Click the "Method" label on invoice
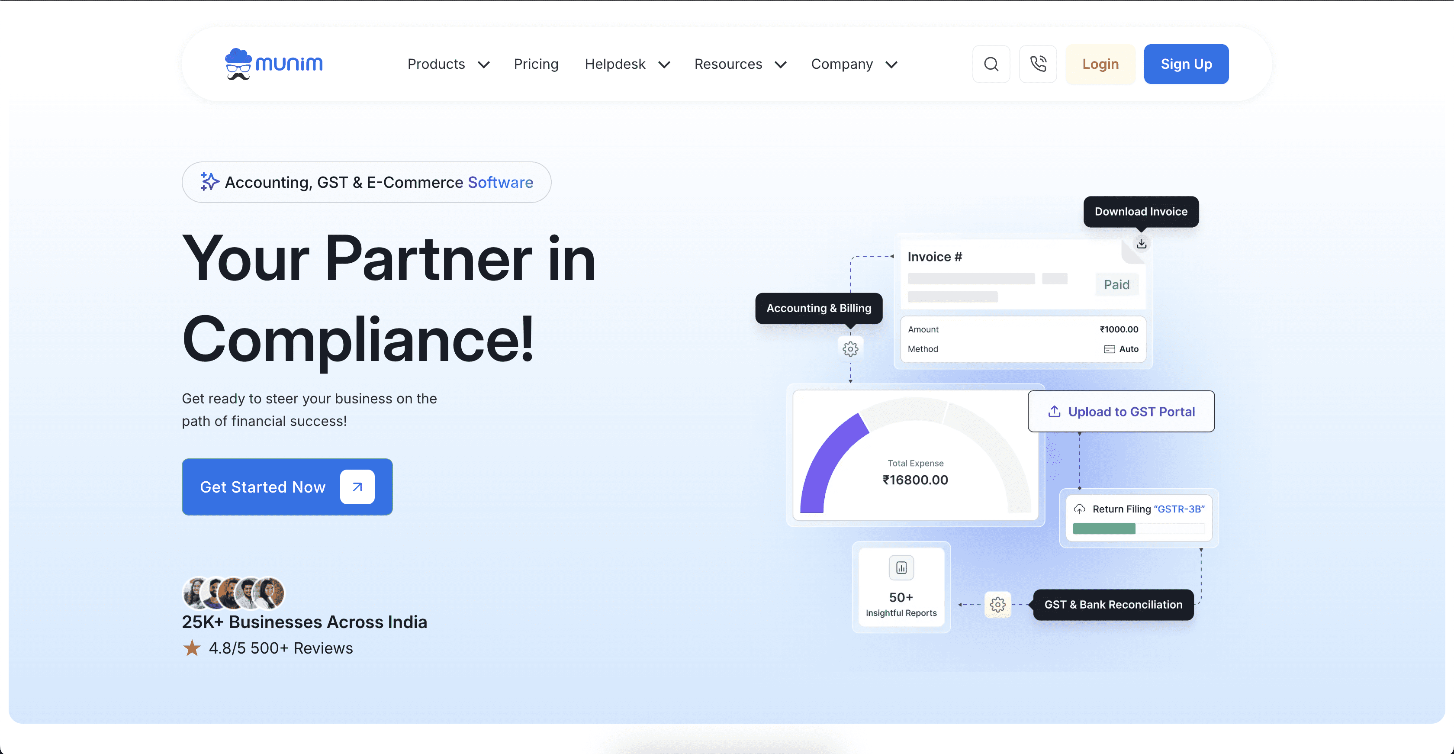The height and width of the screenshot is (754, 1454). point(922,349)
